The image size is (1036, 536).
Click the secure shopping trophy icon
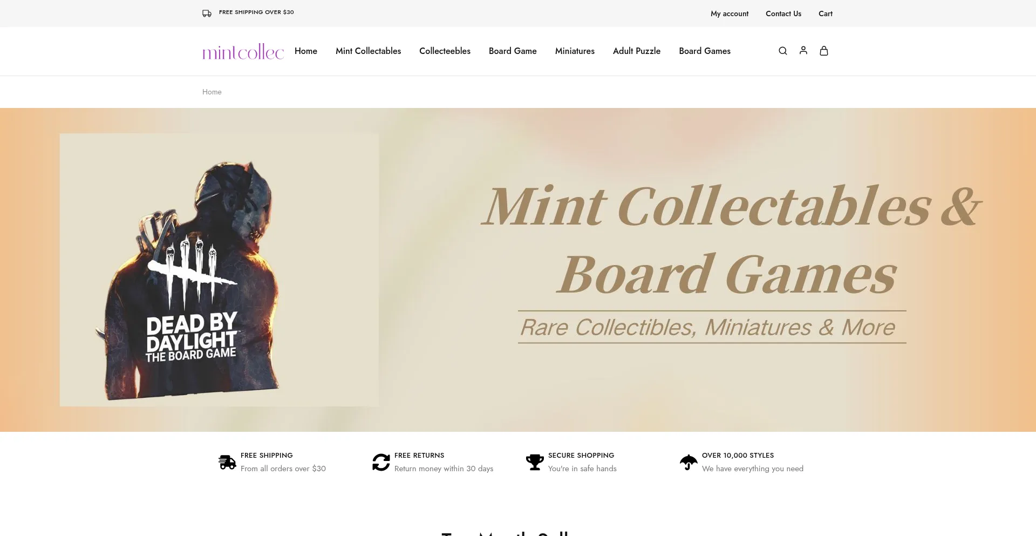coord(535,462)
